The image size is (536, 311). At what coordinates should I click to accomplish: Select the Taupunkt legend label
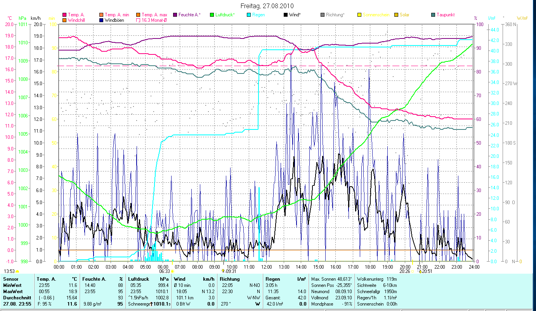click(x=445, y=15)
